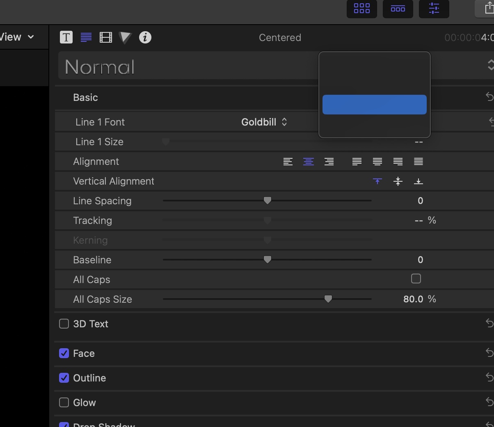Click the All Caps Size slider handle
494x427 pixels.
click(x=328, y=299)
